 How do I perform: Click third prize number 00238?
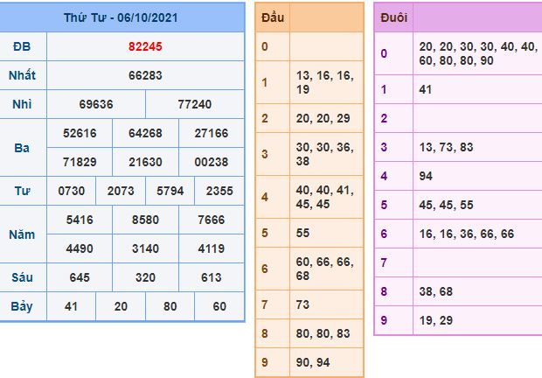[211, 162]
